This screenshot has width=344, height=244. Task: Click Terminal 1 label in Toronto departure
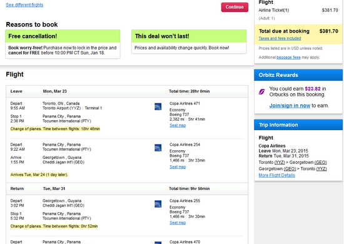pos(93,108)
